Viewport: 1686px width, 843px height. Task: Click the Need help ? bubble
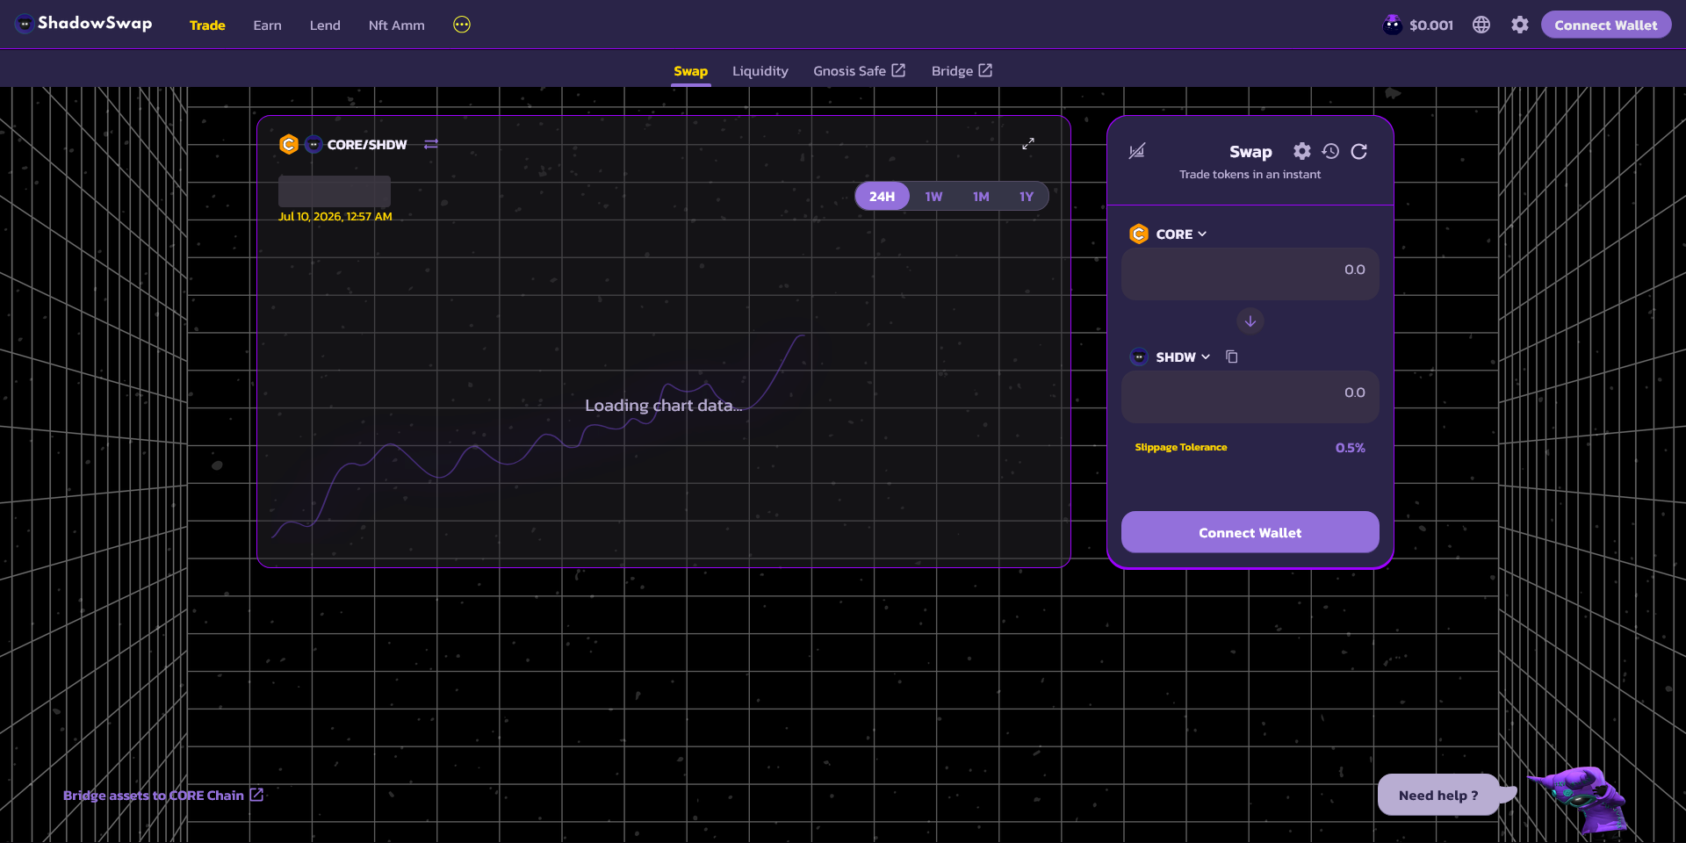(1438, 795)
